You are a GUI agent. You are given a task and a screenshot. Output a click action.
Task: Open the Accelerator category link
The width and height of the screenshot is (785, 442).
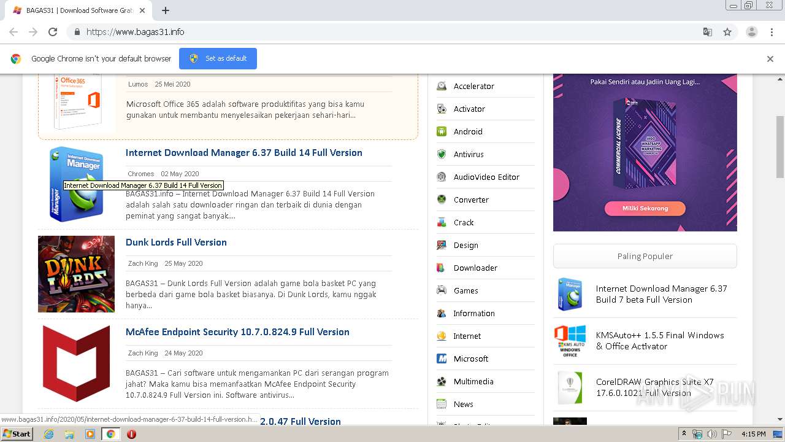pyautogui.click(x=473, y=87)
